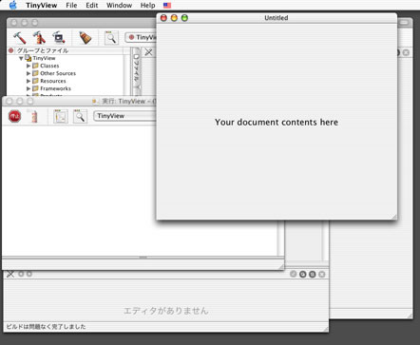420x345 pixels.
Task: Click the greyed right round button in editor bar
Action: pos(322,274)
